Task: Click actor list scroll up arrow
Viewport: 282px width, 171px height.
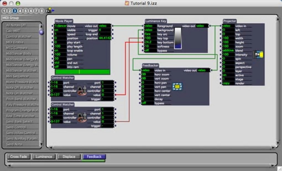Action: [41, 26]
